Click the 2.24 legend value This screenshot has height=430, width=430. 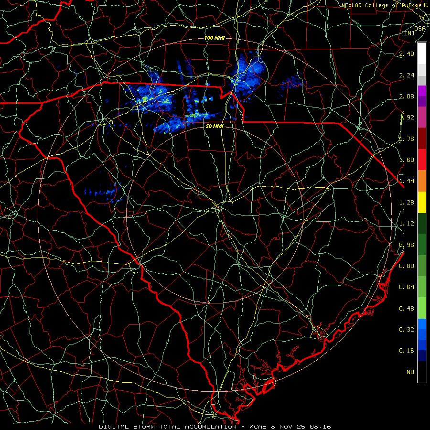tap(407, 75)
